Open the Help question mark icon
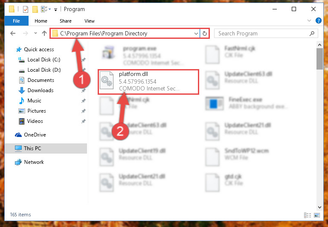This screenshot has width=328, height=227. click(318, 20)
